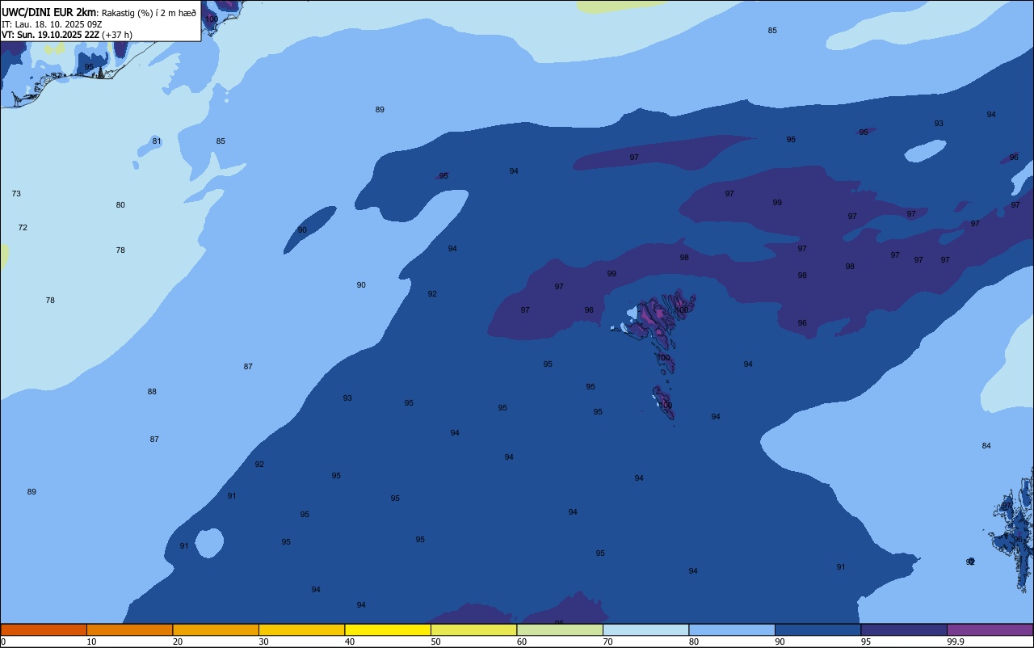Click the golden 30–40 legend swatch
The height and width of the screenshot is (648, 1034).
point(301,629)
